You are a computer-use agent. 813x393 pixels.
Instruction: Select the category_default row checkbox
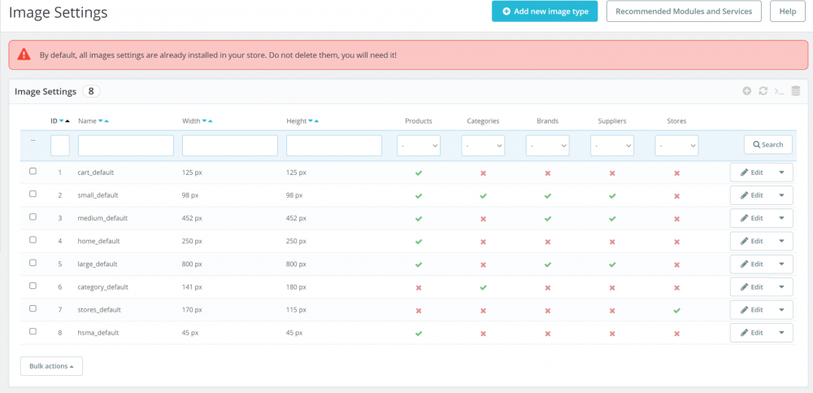pyautogui.click(x=33, y=286)
